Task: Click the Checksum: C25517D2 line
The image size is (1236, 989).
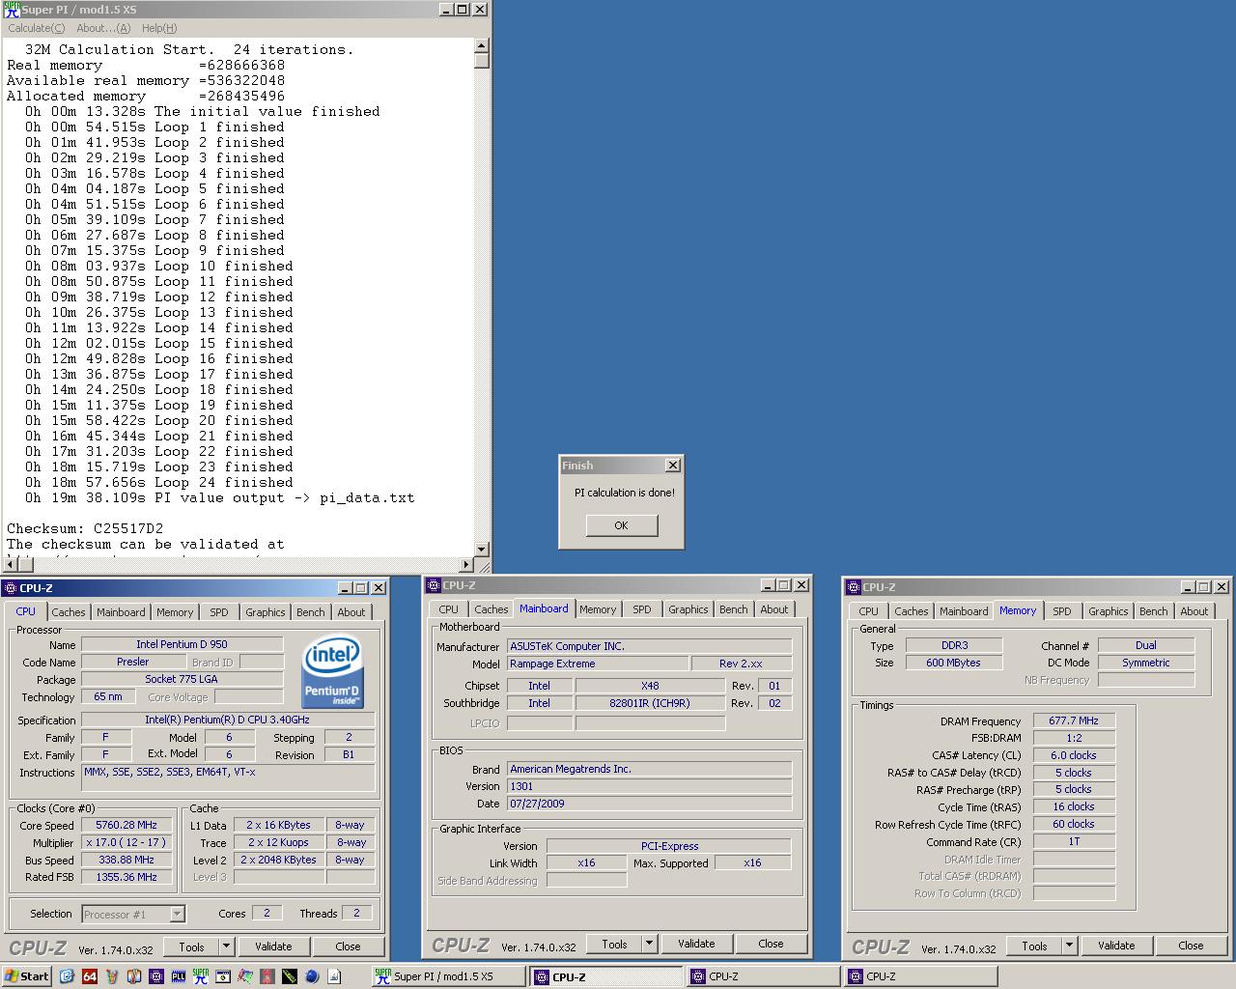Action: (x=85, y=528)
